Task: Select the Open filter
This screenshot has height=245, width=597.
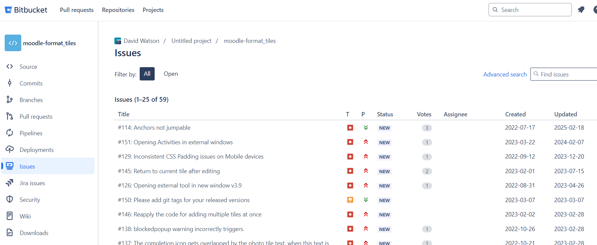Action: 171,74
